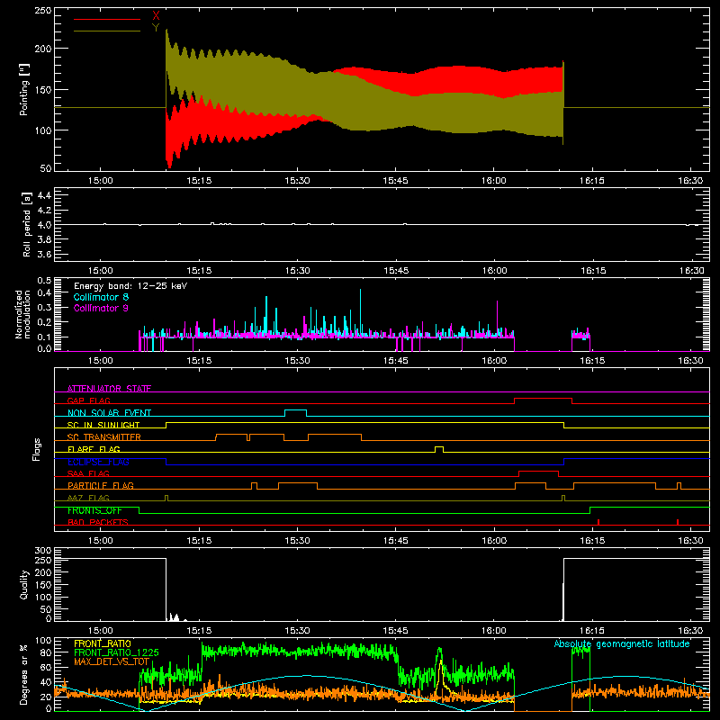Click the blue ECLIPSE_FLAG label

98,462
